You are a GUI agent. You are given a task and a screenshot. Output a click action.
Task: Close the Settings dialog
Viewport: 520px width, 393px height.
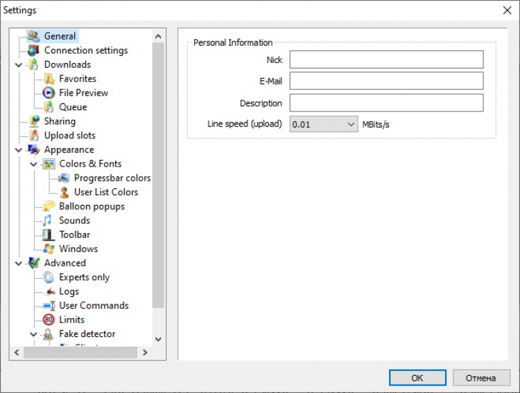pos(507,10)
